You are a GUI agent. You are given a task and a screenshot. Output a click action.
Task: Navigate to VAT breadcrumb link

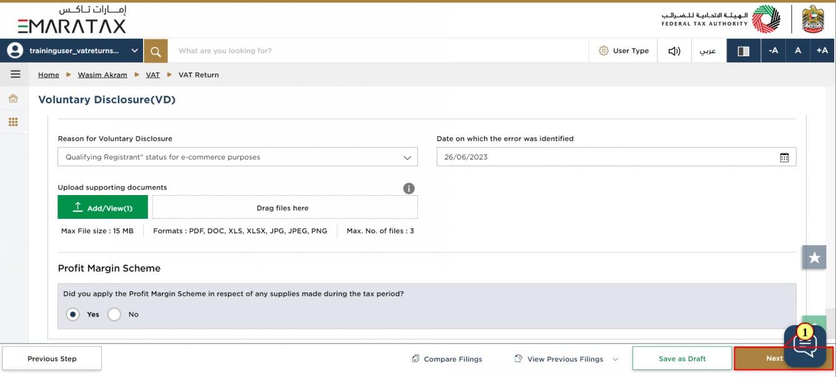pos(152,75)
